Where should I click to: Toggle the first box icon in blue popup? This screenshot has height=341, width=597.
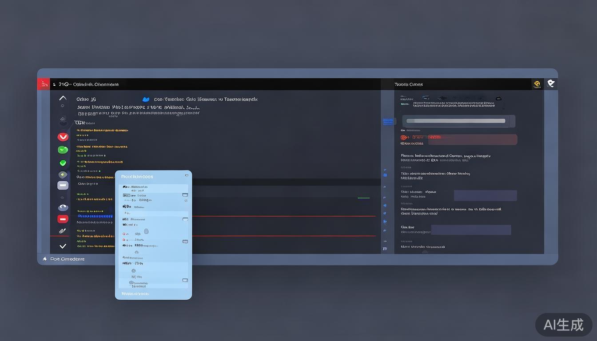[185, 194]
